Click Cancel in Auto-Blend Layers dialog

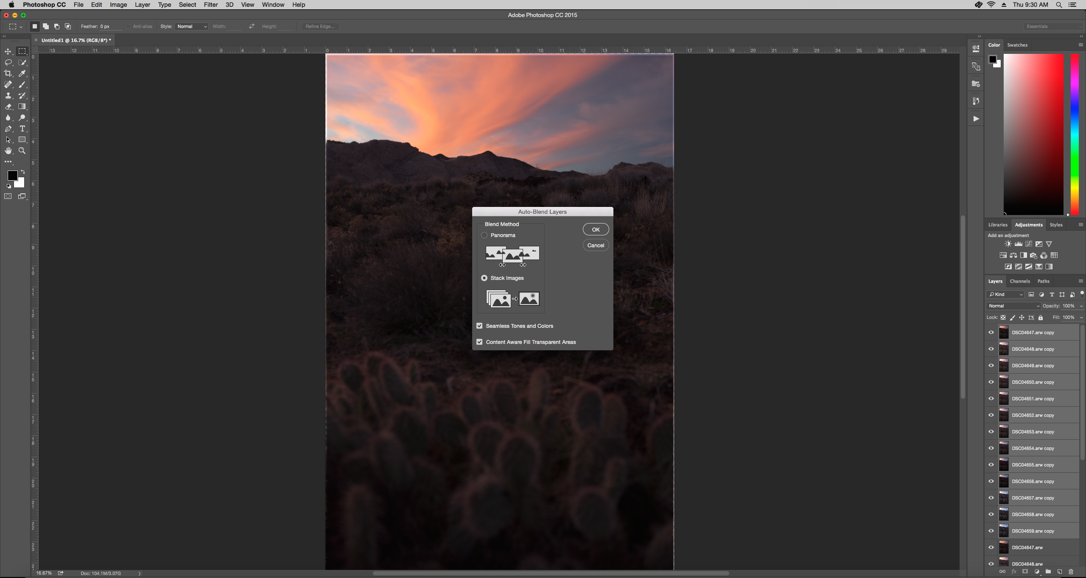point(596,245)
